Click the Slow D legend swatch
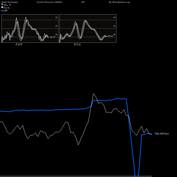The width and height of the screenshot is (177, 177). pyautogui.click(x=2, y=5)
